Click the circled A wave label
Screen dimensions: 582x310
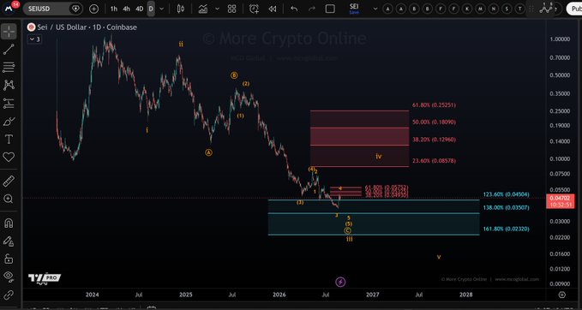(208, 152)
